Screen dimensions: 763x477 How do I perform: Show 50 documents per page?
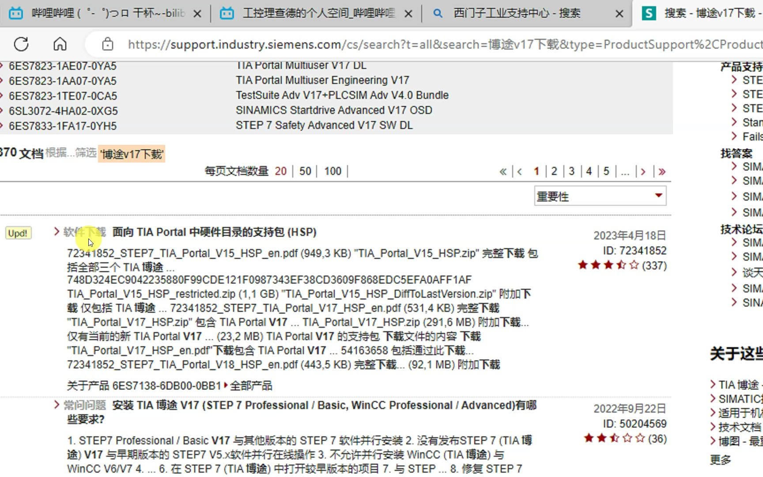[x=305, y=171]
